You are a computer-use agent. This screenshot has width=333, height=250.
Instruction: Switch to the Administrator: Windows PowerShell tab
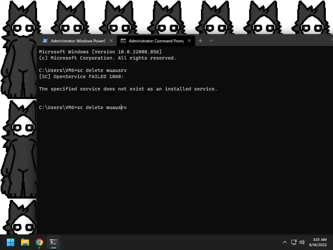[76, 41]
